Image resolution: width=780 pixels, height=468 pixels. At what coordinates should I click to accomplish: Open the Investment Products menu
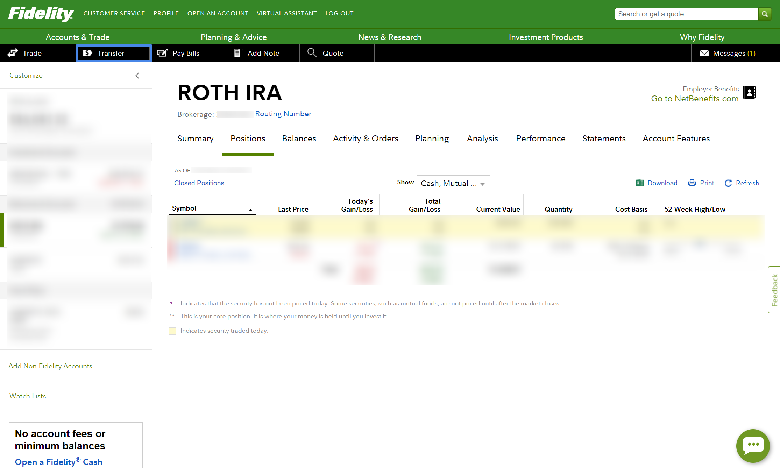546,37
